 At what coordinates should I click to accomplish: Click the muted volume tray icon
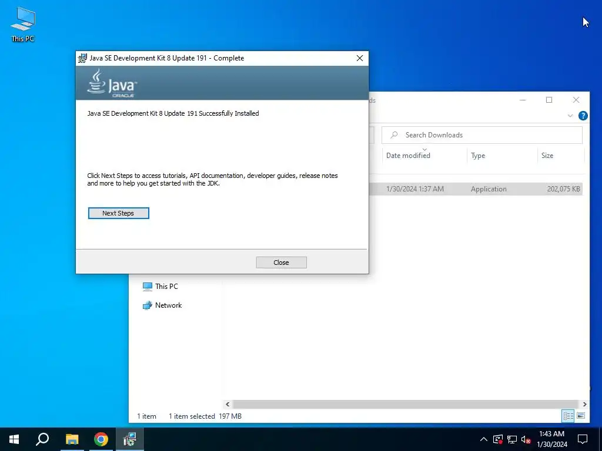click(x=526, y=439)
